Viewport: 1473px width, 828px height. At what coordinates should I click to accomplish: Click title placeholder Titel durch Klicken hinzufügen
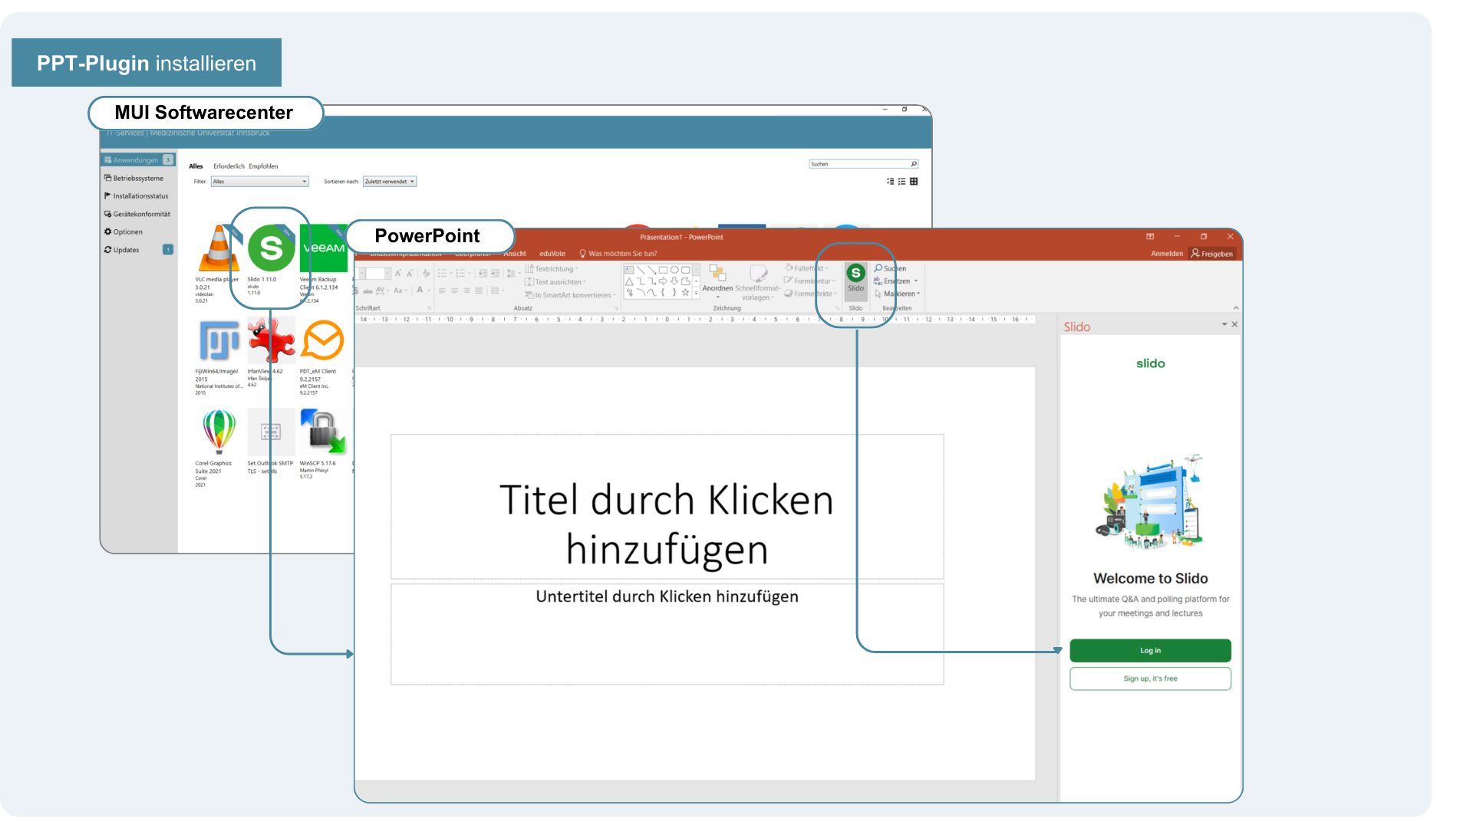667,507
